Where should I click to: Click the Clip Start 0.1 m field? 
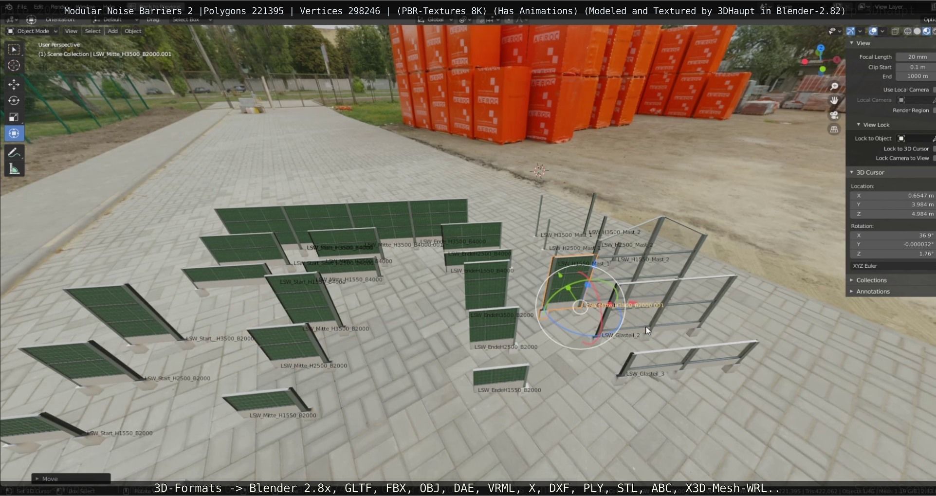tap(916, 67)
